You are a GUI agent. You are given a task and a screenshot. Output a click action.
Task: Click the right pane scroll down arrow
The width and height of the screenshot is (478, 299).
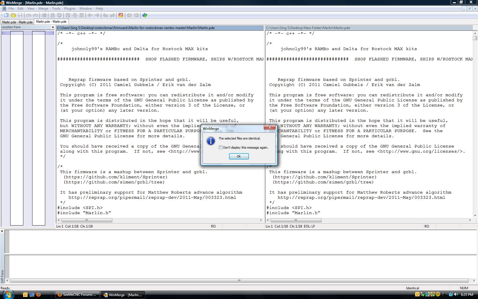475,216
